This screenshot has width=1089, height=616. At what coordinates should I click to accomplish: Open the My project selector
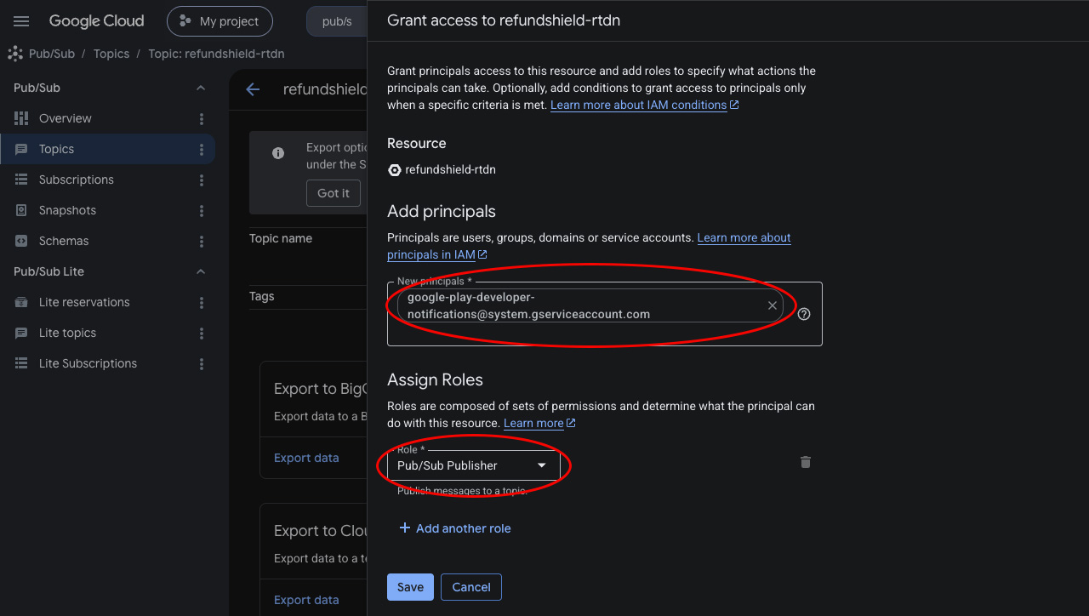[220, 21]
